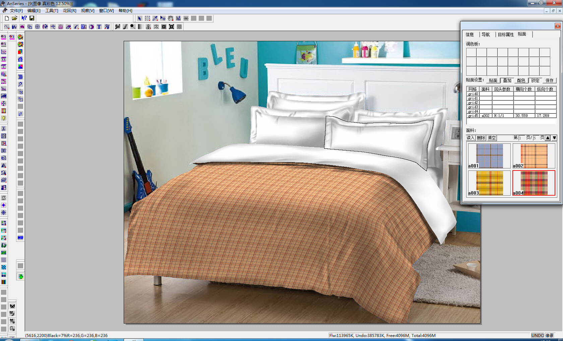Click the Open folder icon
This screenshot has width=563, height=341.
pyautogui.click(x=15, y=18)
